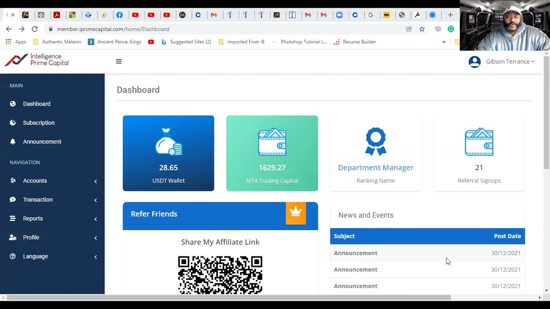The height and width of the screenshot is (309, 550).
Task: Click the Dashboard globe icon in sidebar
Action: [13, 104]
